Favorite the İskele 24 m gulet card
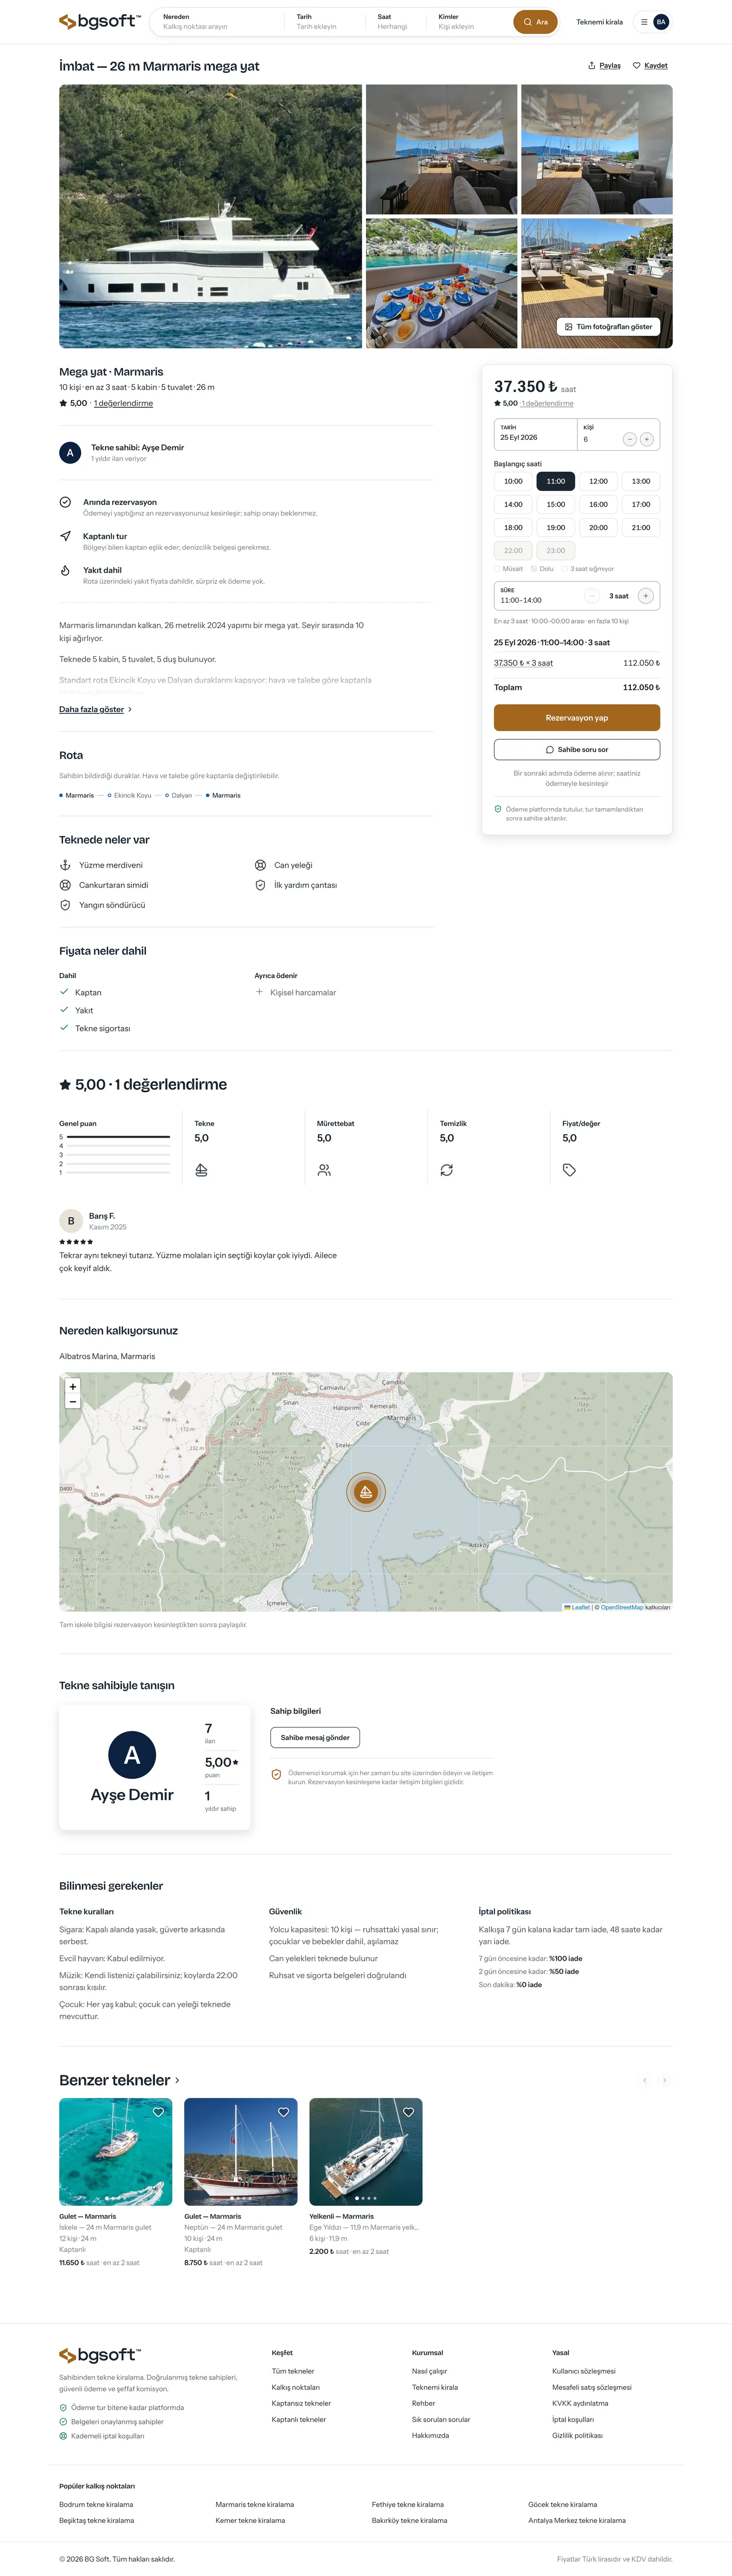 pyautogui.click(x=158, y=2113)
